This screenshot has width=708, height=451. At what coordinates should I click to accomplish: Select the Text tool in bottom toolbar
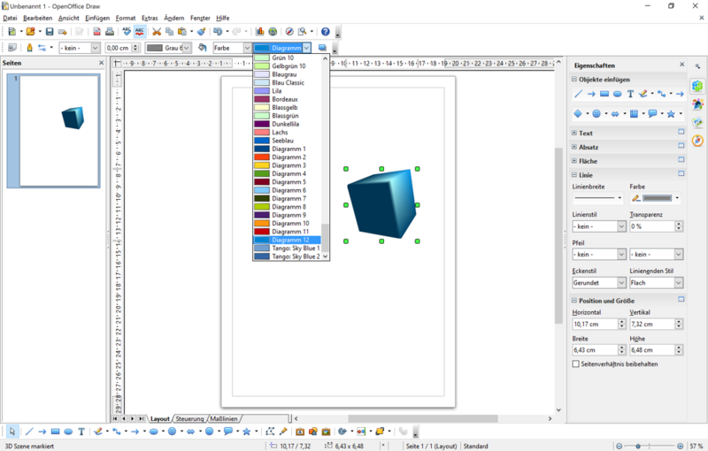(x=81, y=432)
